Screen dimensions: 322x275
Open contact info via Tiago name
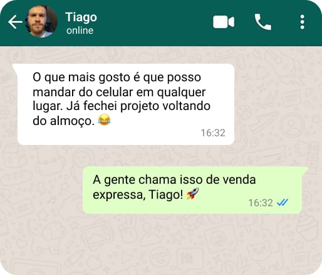click(81, 17)
